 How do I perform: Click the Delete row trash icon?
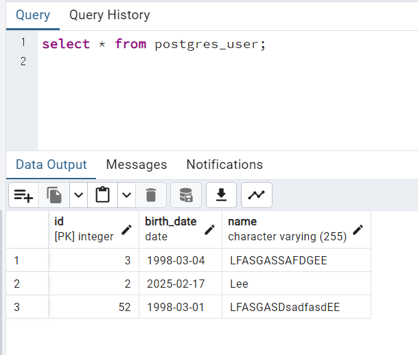151,196
